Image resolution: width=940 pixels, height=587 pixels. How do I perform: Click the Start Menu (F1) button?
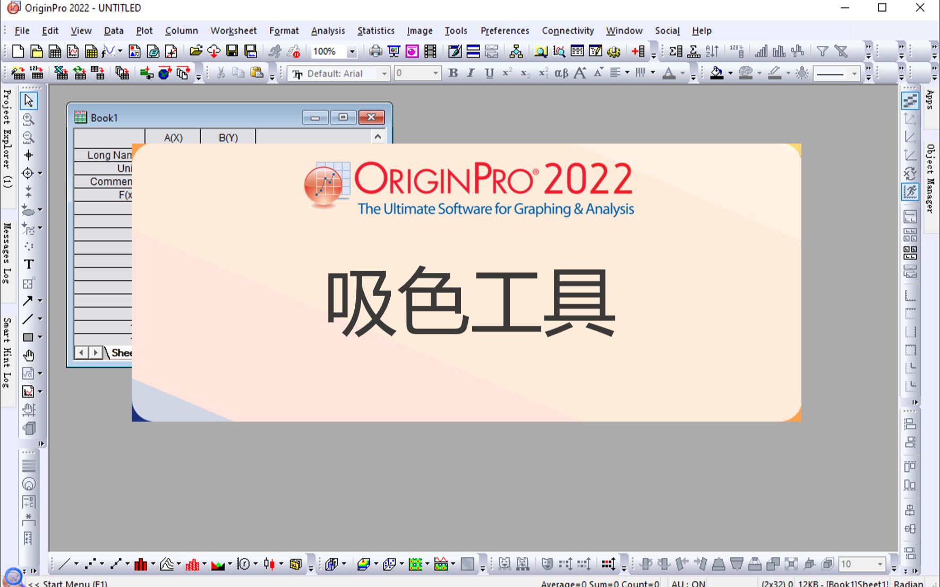point(68,583)
